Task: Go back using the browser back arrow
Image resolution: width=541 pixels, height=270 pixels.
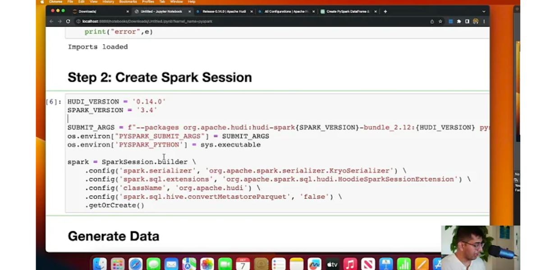Action: point(51,21)
